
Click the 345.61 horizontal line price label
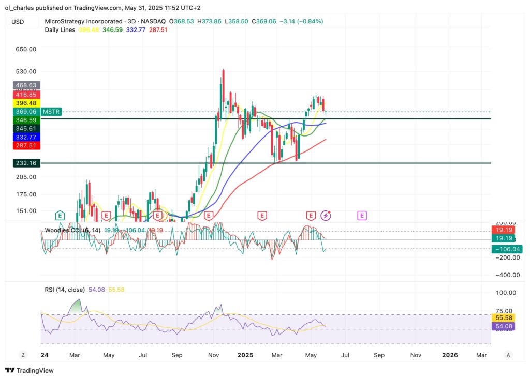pos(27,128)
